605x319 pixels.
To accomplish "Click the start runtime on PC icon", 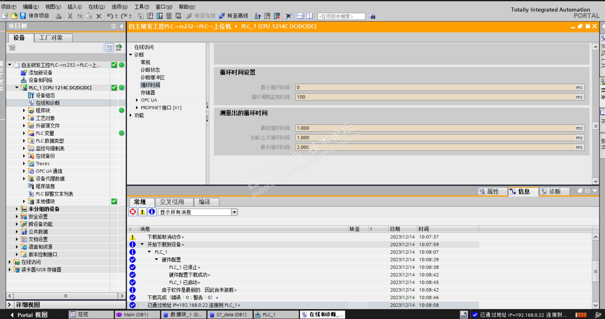I will pos(178,16).
